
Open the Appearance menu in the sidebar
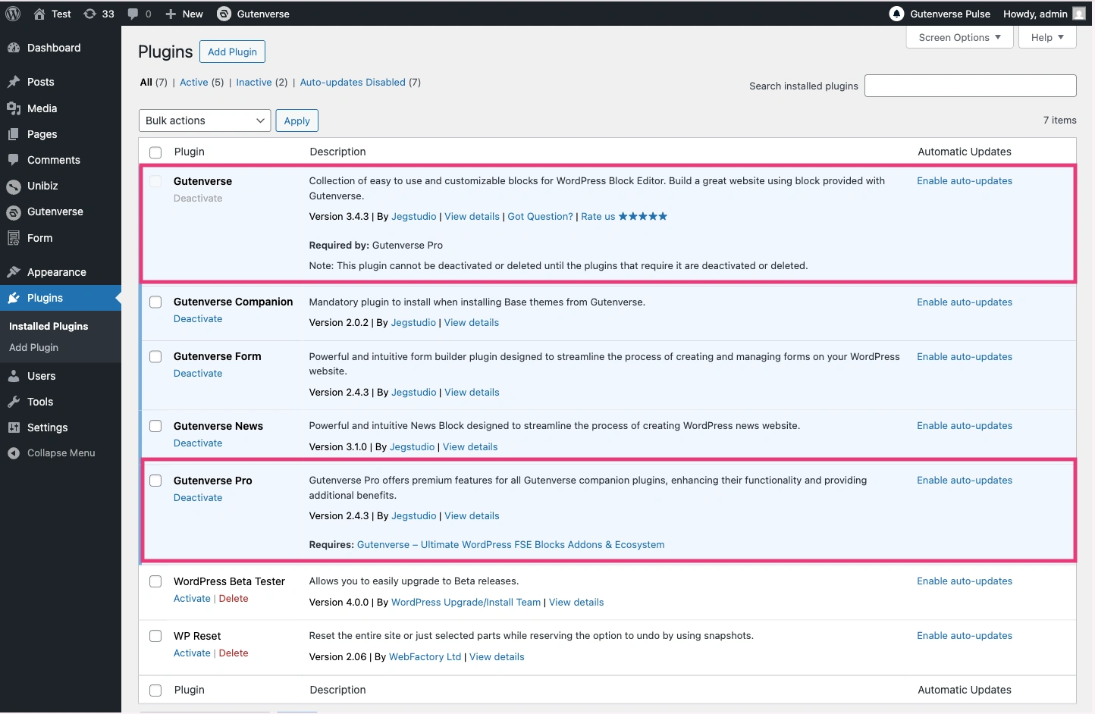(x=56, y=272)
